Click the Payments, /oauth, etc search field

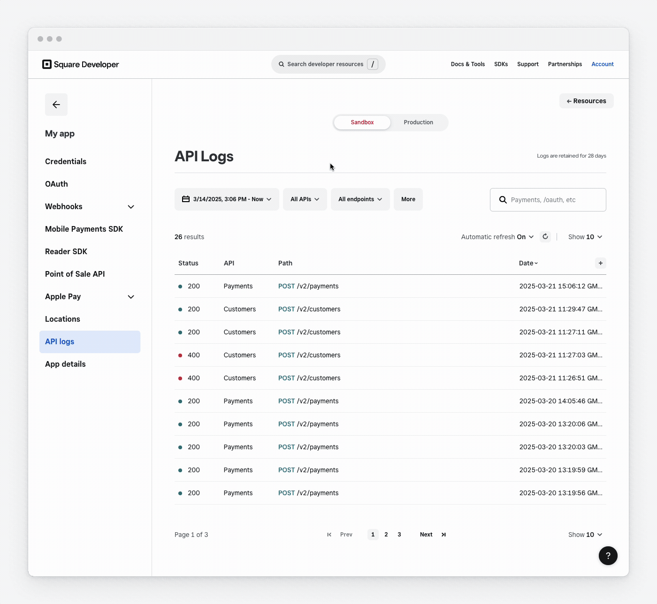(x=548, y=200)
